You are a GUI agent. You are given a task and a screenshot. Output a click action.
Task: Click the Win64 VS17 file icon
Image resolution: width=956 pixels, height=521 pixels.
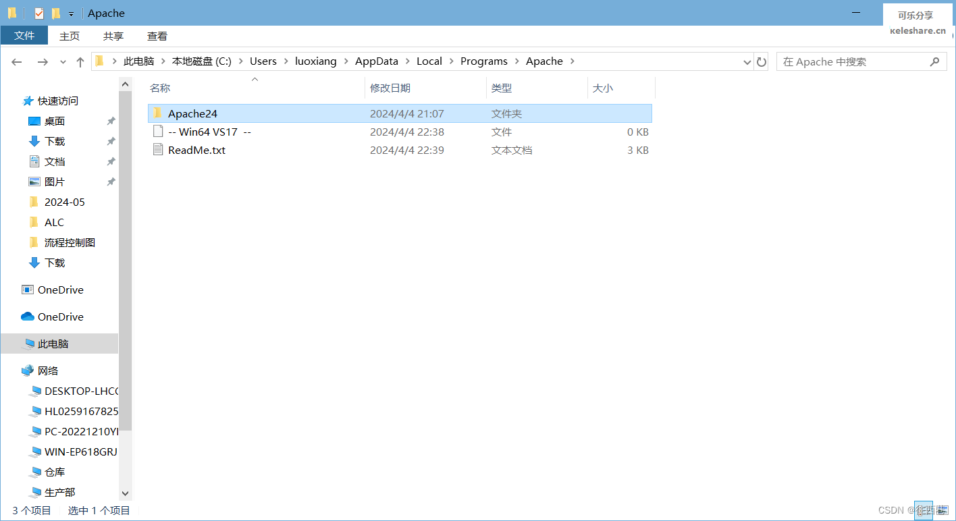tap(158, 131)
